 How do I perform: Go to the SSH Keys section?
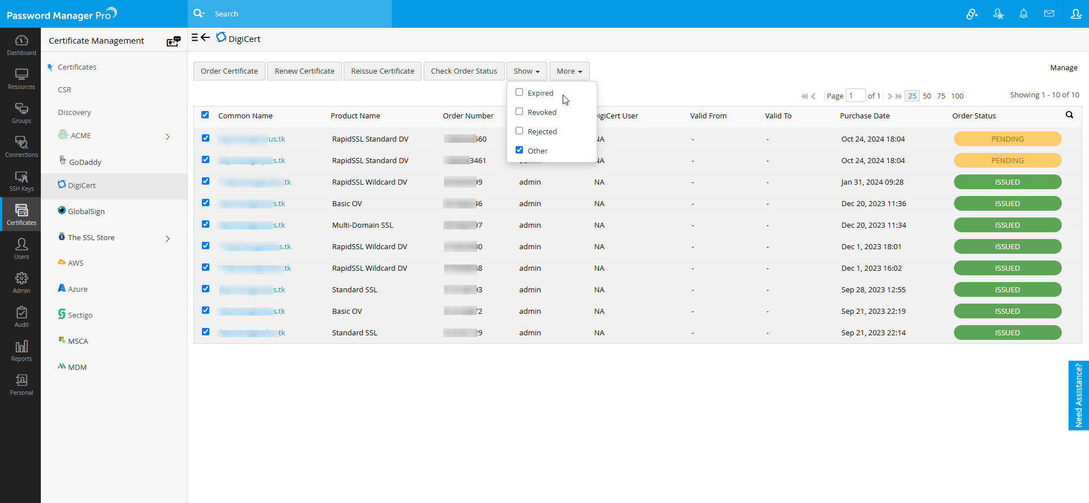click(x=21, y=181)
